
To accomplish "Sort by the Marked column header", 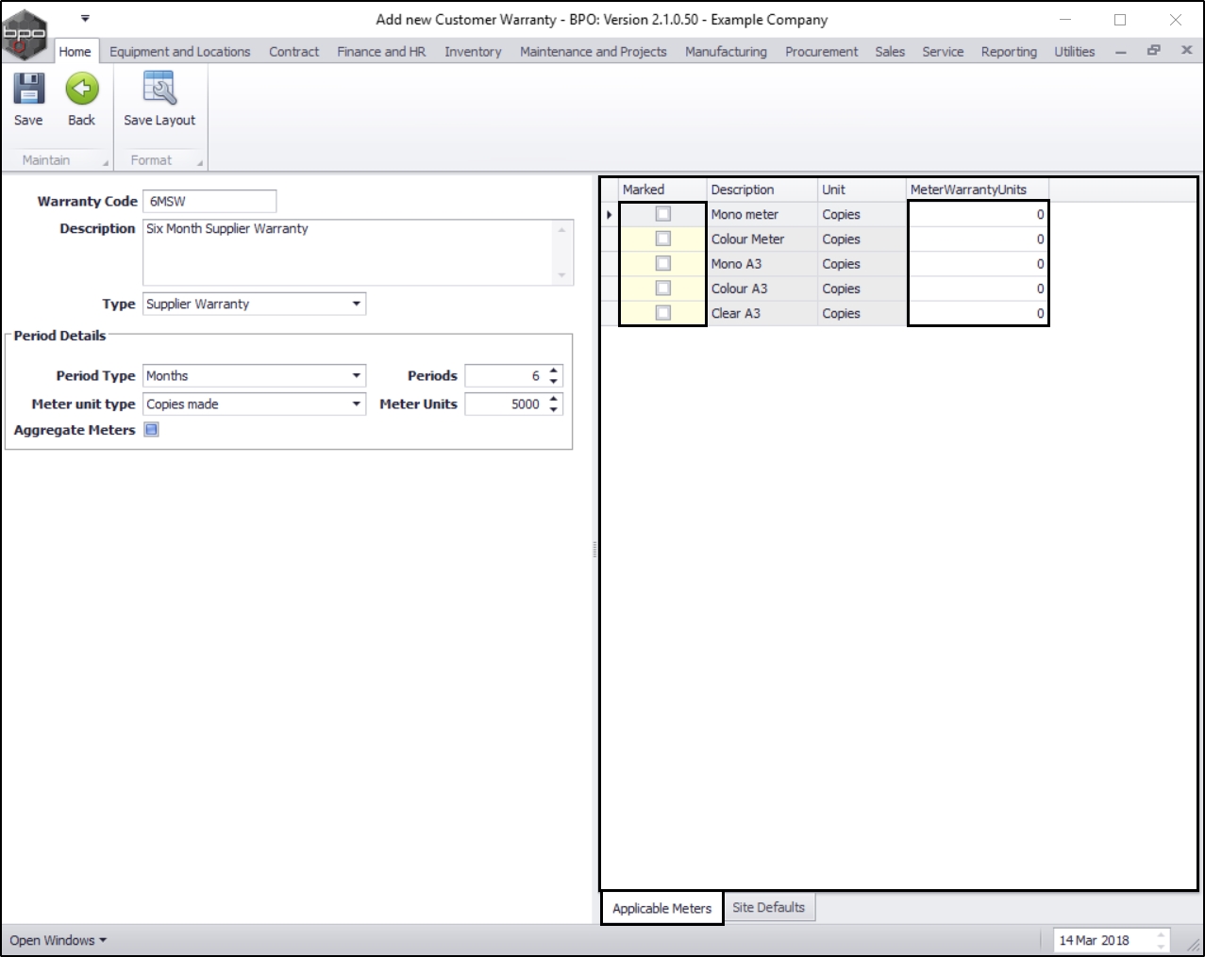I will (x=662, y=190).
